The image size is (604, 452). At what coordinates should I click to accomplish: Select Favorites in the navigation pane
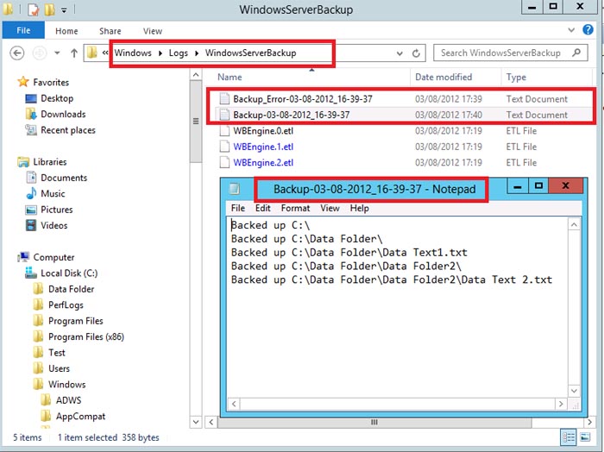pyautogui.click(x=51, y=82)
